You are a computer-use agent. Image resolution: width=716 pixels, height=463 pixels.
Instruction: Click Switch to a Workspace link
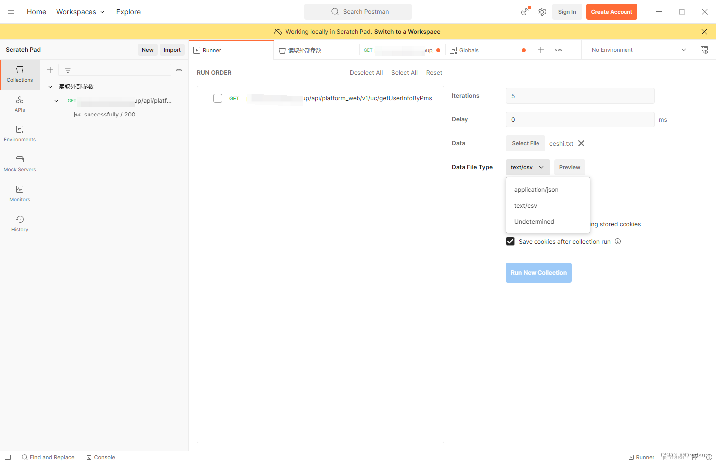(407, 32)
